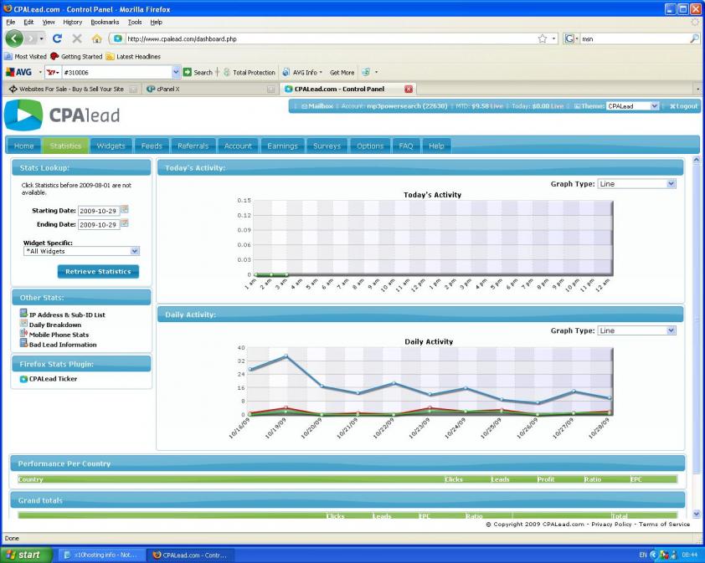
Task: Click the IP Address & Sub-ID List icon
Action: pos(23,314)
